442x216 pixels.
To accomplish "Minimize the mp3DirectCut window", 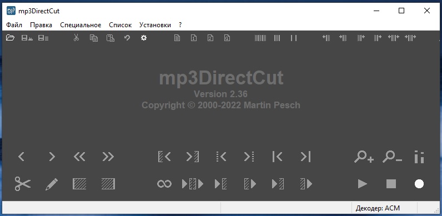I will [376, 11].
